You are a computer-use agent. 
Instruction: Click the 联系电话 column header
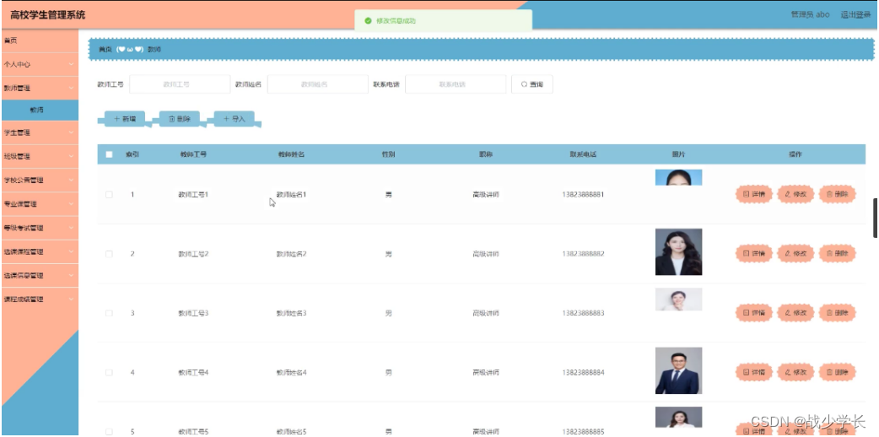tap(583, 154)
